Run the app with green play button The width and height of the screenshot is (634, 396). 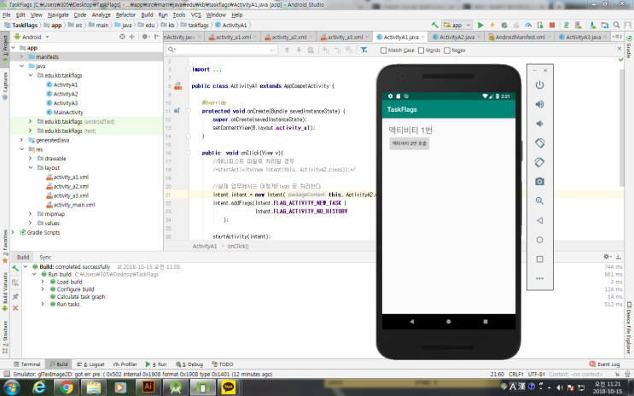pos(480,25)
